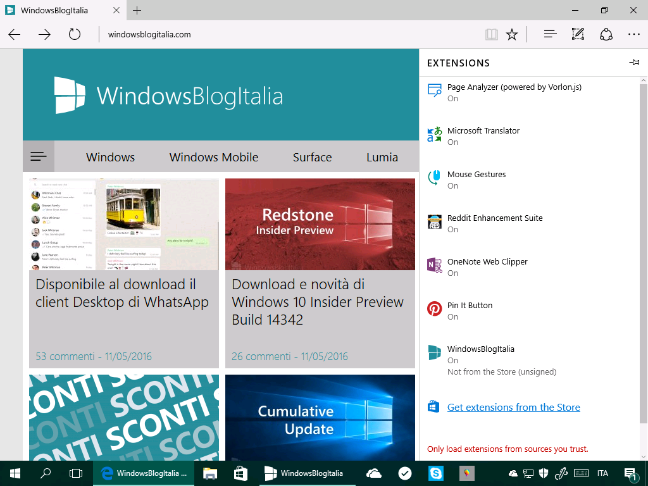Click the OneNote Web Clipper icon

[x=434, y=265]
